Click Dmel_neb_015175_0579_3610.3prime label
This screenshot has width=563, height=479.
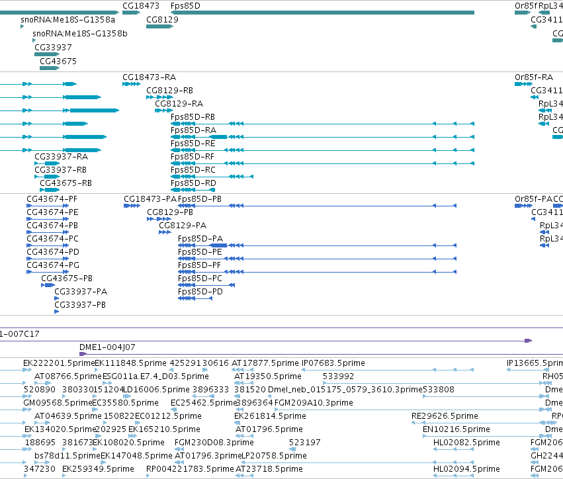tap(345, 390)
